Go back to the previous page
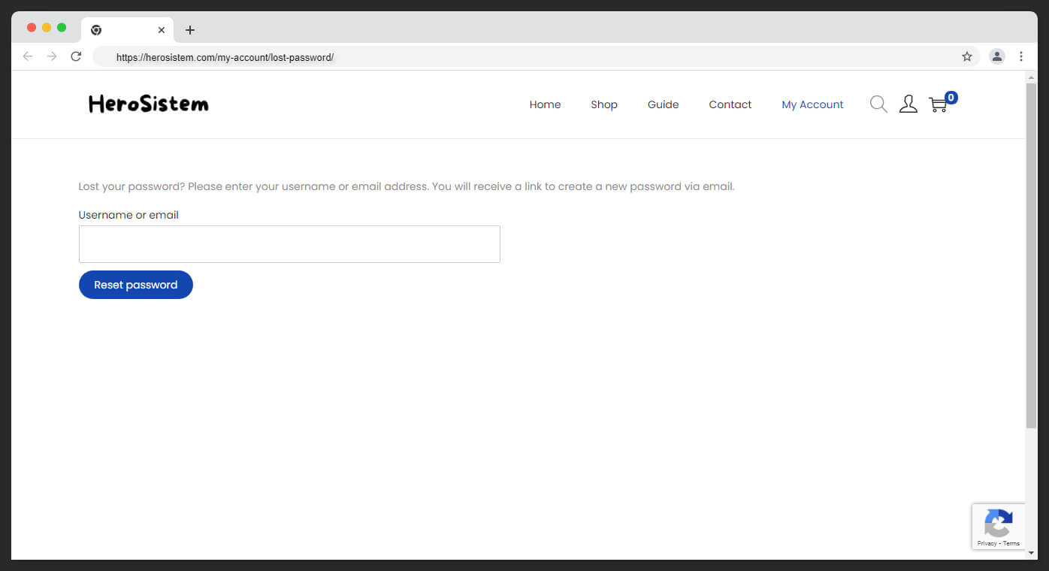 [28, 56]
